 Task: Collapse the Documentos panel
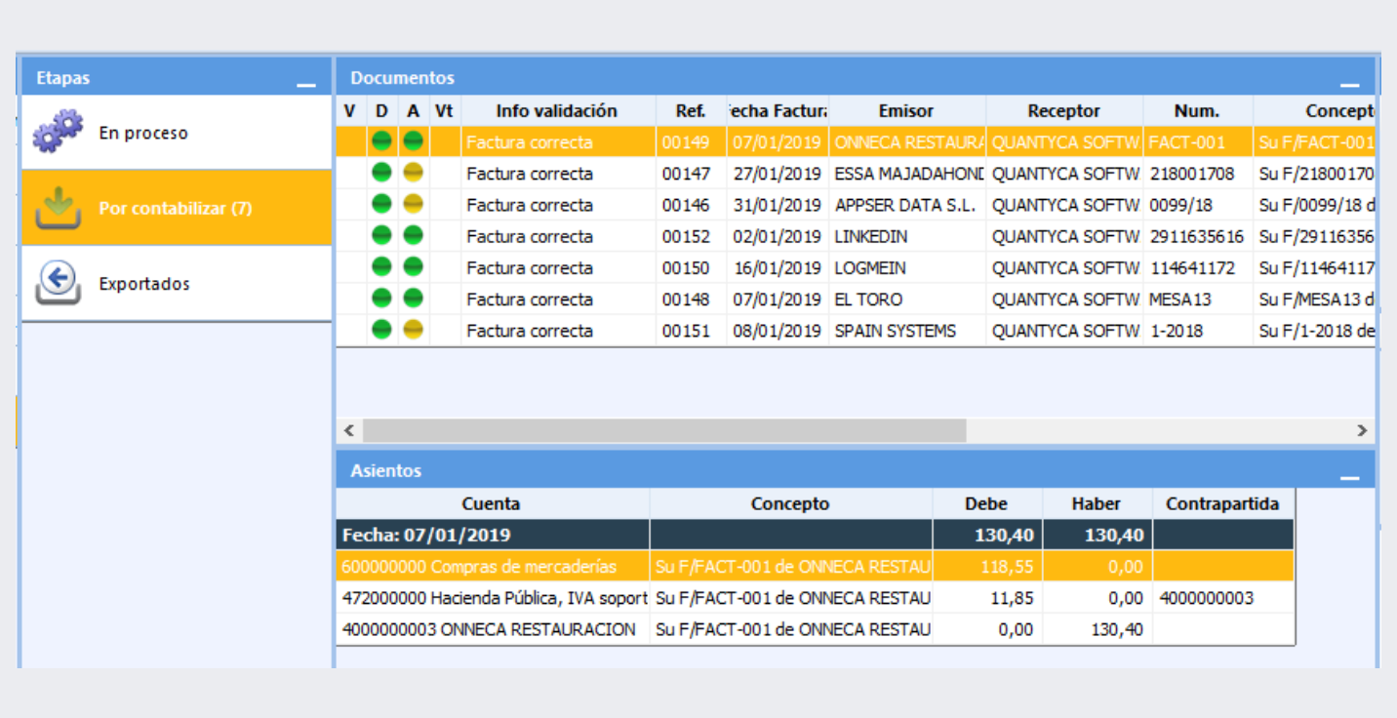pyautogui.click(x=1350, y=84)
